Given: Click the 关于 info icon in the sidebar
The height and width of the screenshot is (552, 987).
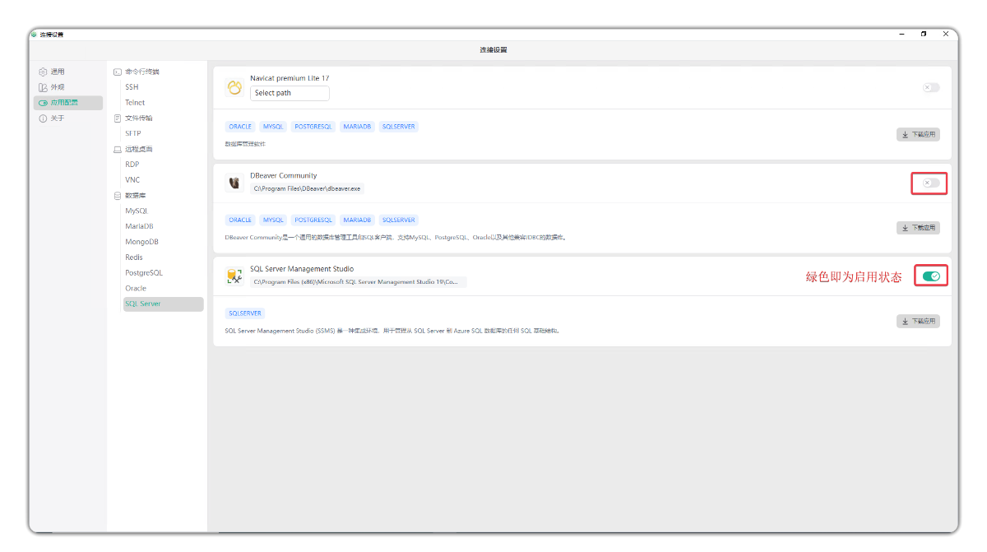Looking at the screenshot, I should click(x=43, y=118).
